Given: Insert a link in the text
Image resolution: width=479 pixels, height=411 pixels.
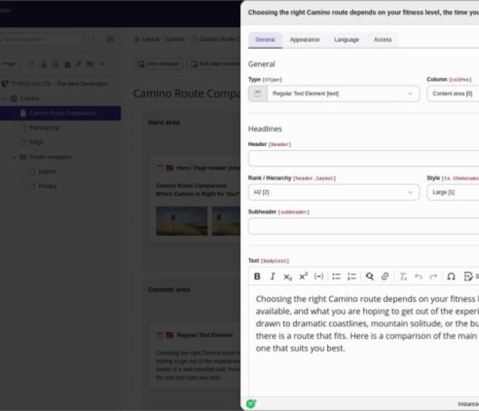Looking at the screenshot, I should coord(385,277).
